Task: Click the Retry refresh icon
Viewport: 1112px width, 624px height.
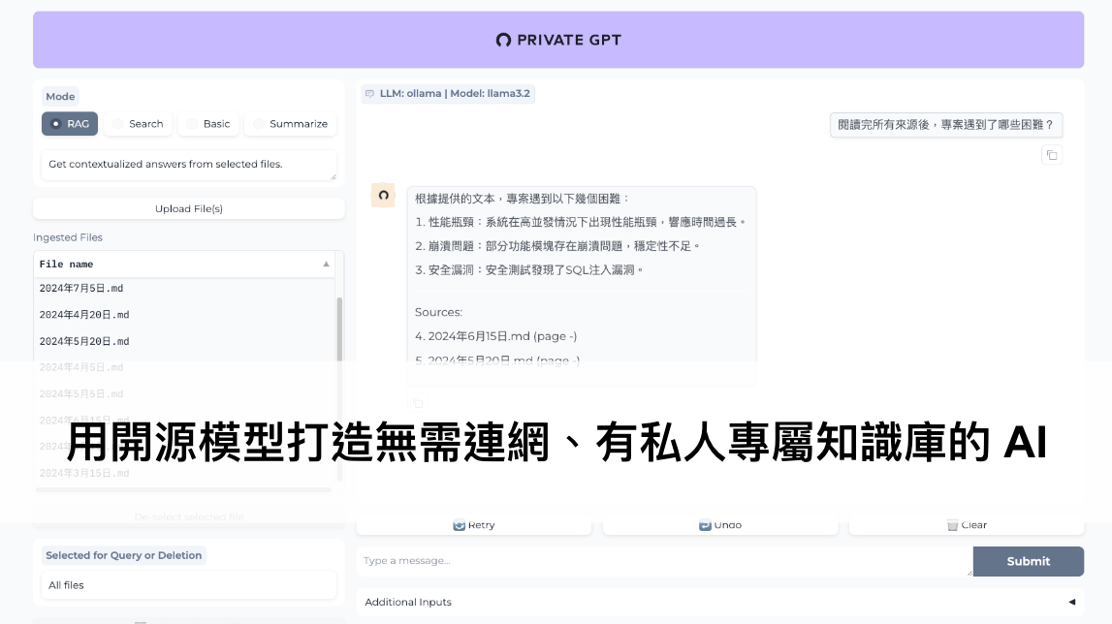Action: click(459, 524)
